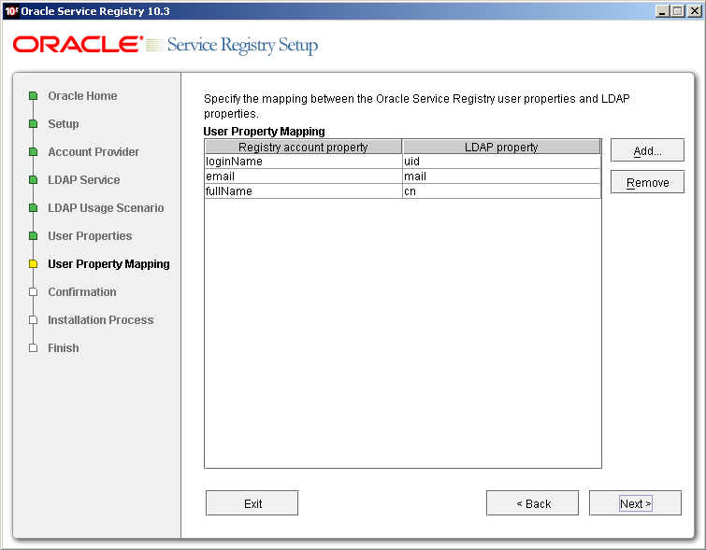Click green marker beside Setup step

(x=33, y=123)
